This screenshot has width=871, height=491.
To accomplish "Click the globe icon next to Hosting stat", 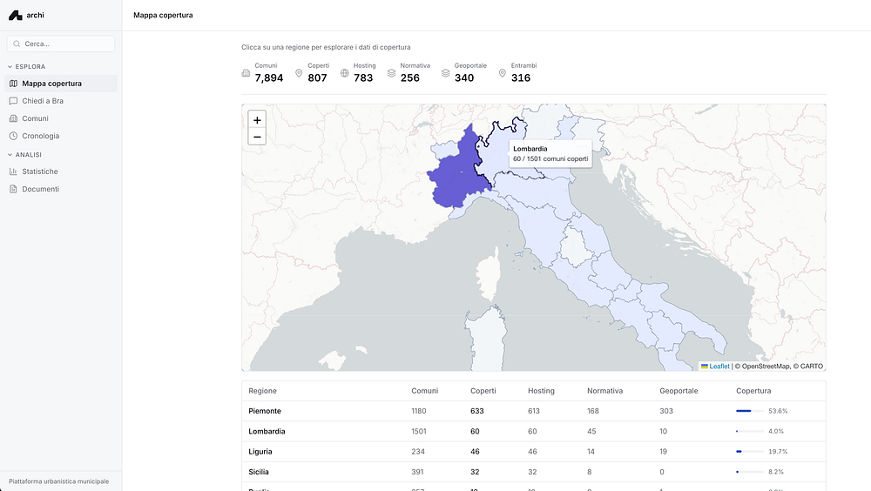I will 345,73.
